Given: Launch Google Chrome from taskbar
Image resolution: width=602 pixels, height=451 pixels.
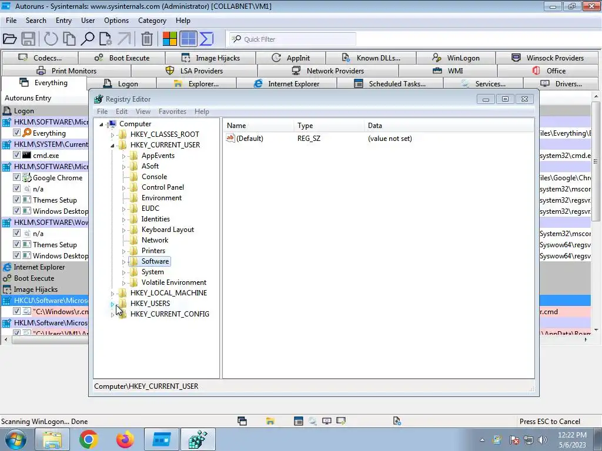Looking at the screenshot, I should (89, 439).
